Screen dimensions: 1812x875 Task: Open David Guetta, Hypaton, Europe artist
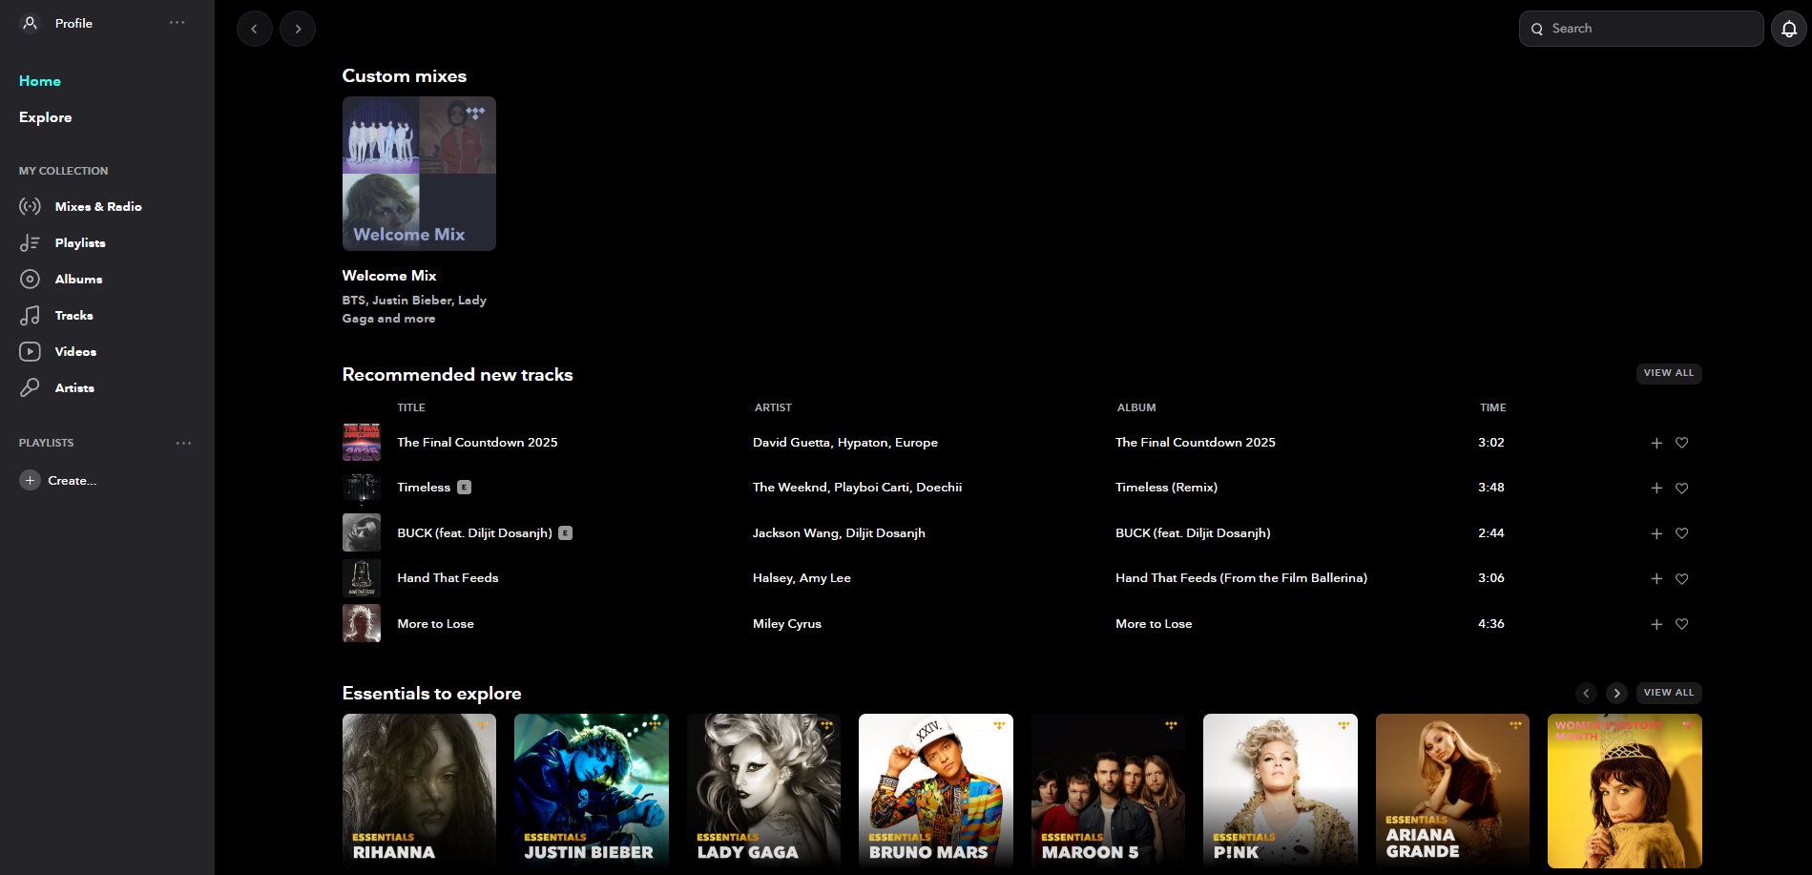pos(845,443)
